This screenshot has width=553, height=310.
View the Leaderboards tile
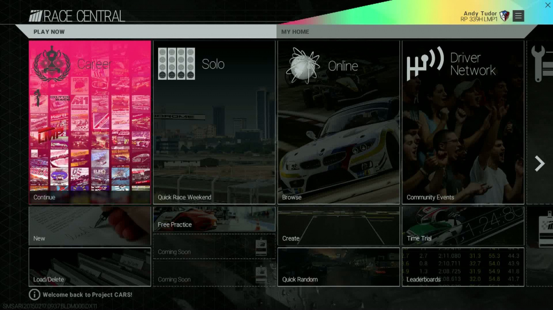tap(463, 267)
